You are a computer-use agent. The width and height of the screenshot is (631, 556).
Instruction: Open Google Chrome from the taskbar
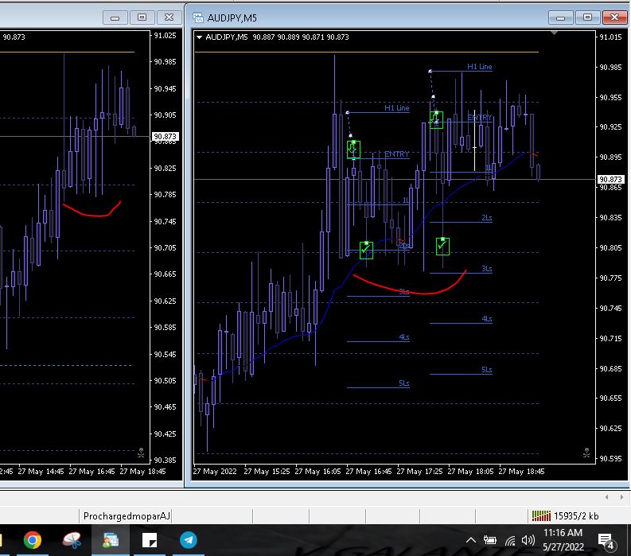click(x=32, y=540)
